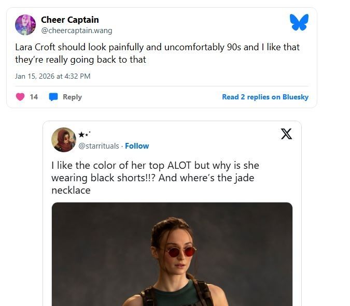The width and height of the screenshot is (350, 306).
Task: Like the post with the heart icon
Action: (x=20, y=97)
